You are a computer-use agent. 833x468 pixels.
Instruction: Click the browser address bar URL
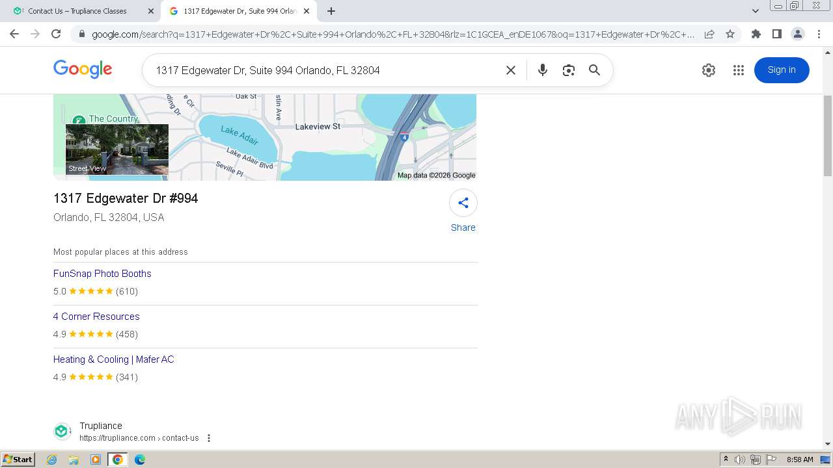click(x=393, y=34)
